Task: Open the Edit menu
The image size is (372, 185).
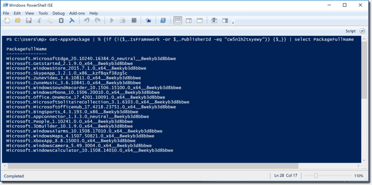Action: (17, 13)
